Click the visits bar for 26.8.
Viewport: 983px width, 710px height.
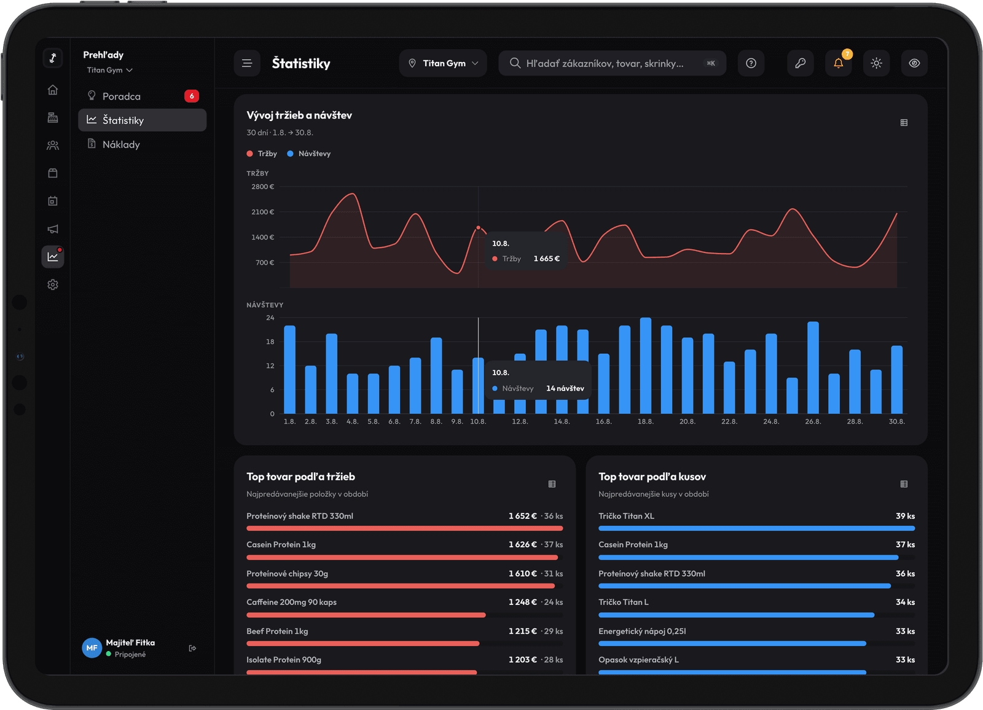point(813,367)
